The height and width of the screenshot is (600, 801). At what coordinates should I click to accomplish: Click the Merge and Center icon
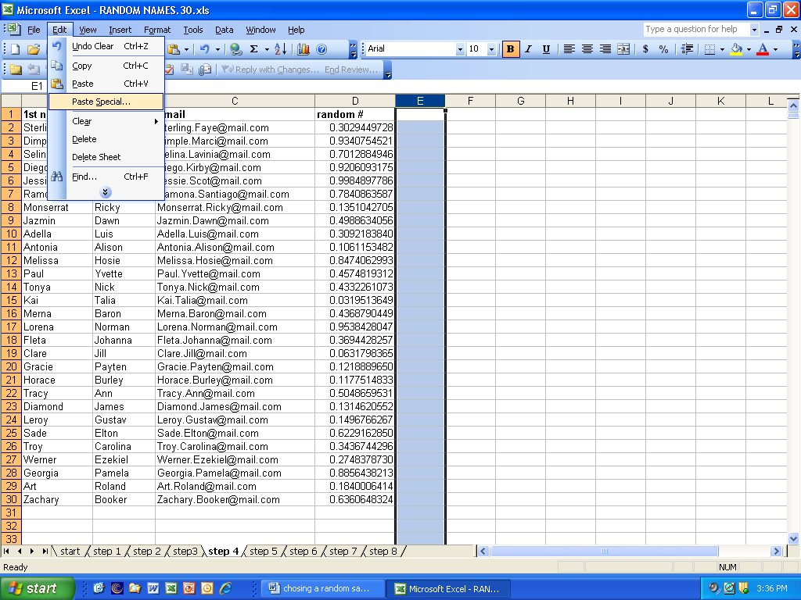point(623,49)
